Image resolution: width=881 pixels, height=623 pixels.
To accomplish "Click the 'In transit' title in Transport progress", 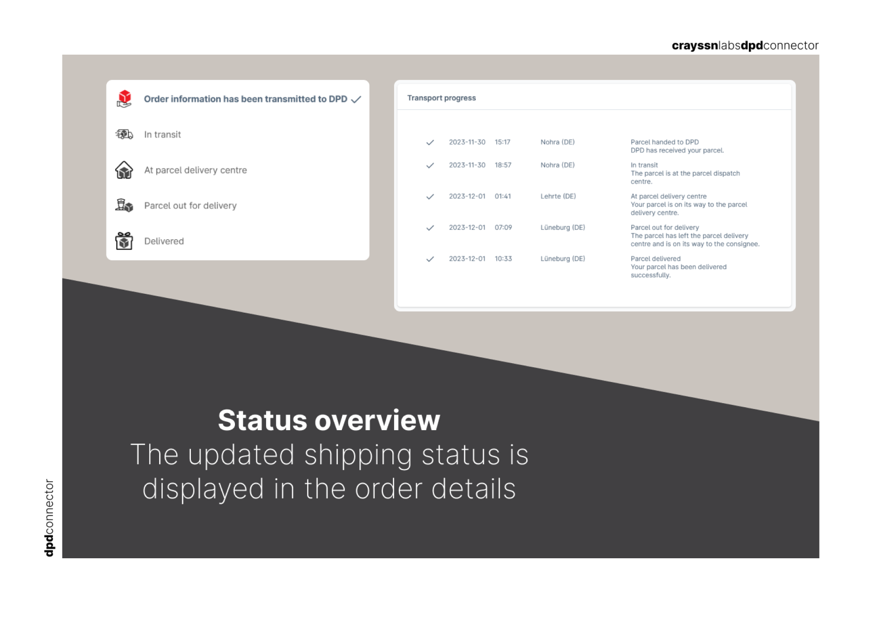I will pyautogui.click(x=644, y=165).
